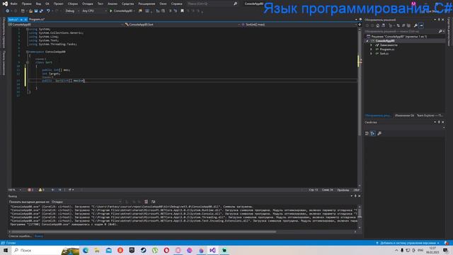Collapse the ConsoleApp80 project node

[x=367, y=41]
